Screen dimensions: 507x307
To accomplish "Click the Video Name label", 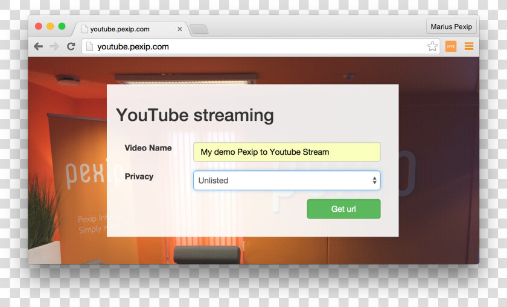I will click(148, 148).
